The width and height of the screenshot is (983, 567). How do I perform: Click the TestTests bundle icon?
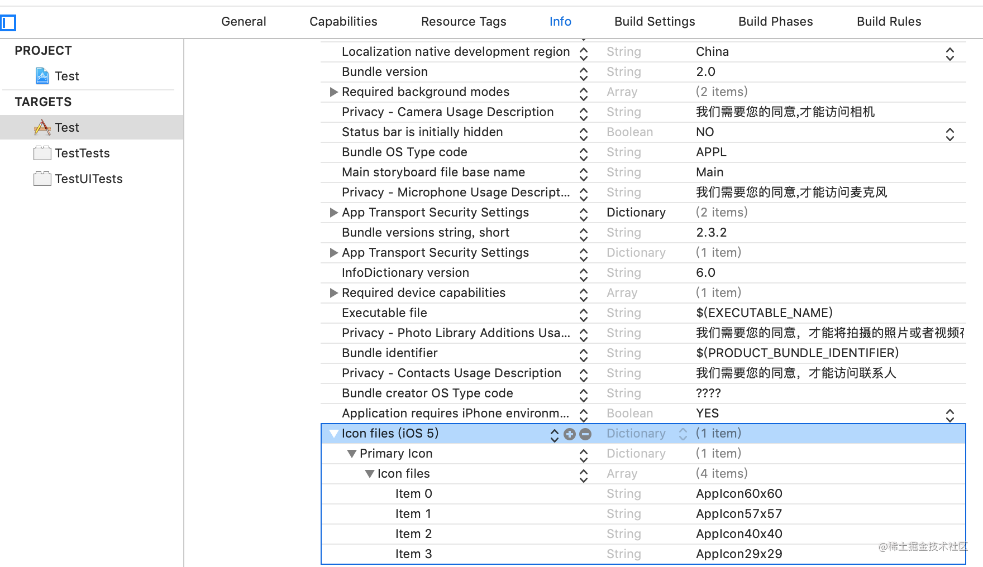pyautogui.click(x=42, y=153)
